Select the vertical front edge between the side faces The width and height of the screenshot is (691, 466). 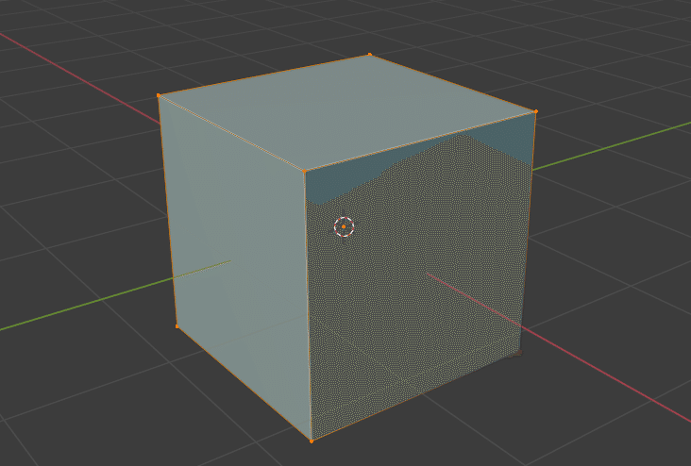pyautogui.click(x=308, y=306)
